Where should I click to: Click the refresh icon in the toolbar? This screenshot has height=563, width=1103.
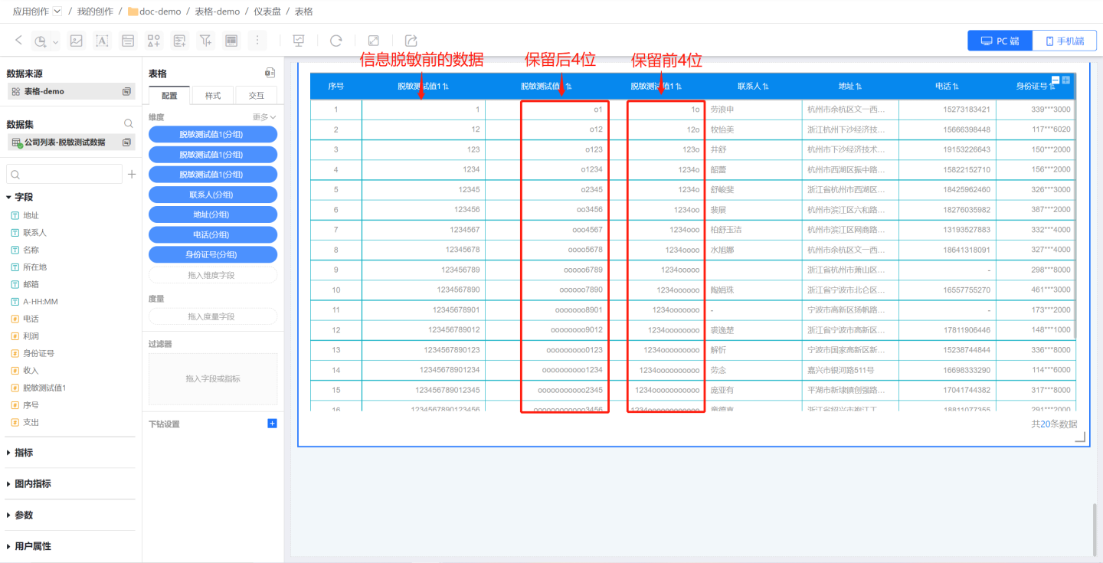click(x=335, y=41)
